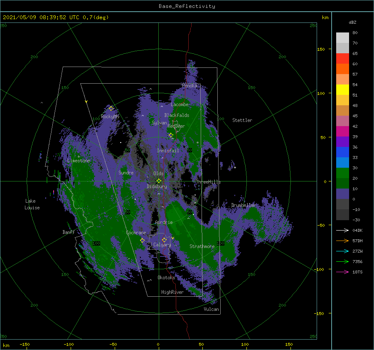Click the Lacombe city label
Viewport: 374px width, 350px height.
click(x=180, y=104)
